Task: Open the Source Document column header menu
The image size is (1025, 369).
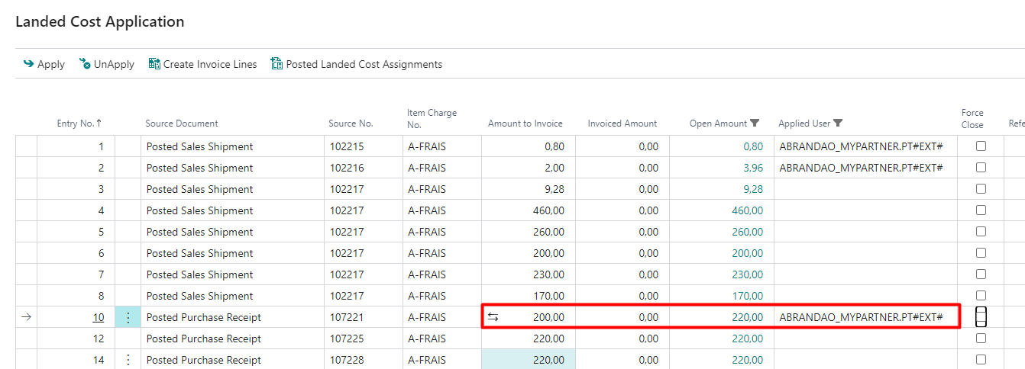Action: coord(182,124)
